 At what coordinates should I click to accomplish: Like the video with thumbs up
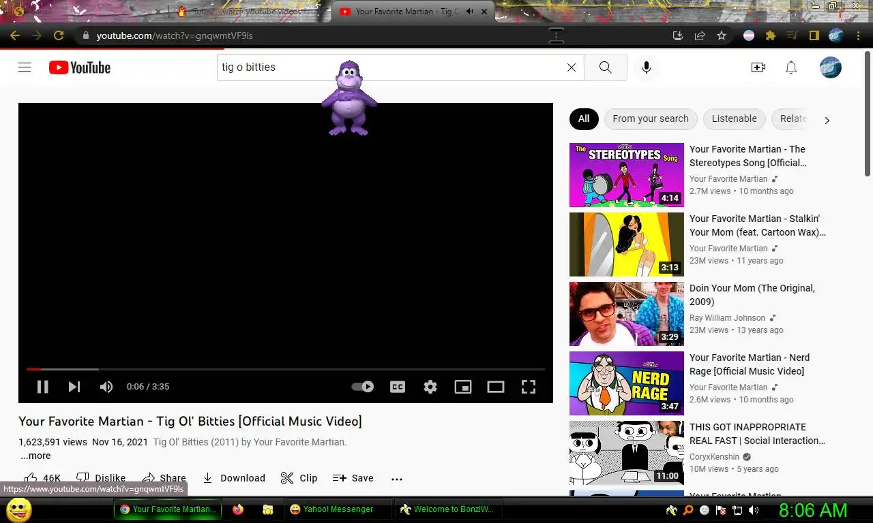pyautogui.click(x=42, y=478)
